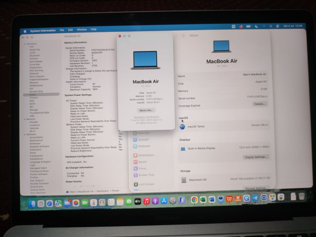Open App Store from the Dock
This screenshot has width=316, height=237.
point(164,201)
